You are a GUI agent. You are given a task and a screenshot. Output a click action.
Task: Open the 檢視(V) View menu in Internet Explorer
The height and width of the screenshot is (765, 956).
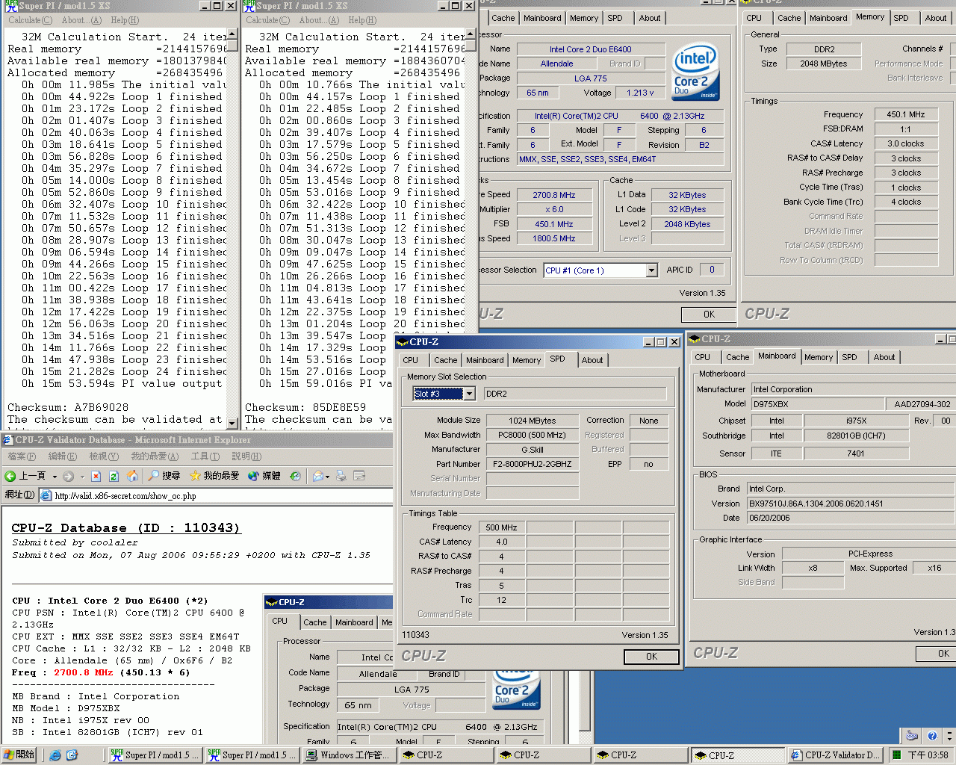(103, 456)
